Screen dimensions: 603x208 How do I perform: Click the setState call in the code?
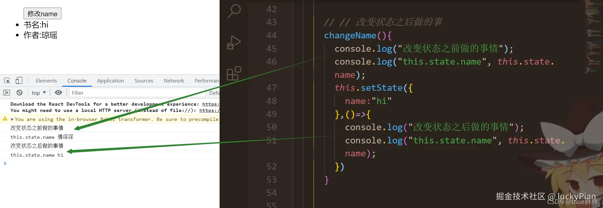pyautogui.click(x=381, y=88)
